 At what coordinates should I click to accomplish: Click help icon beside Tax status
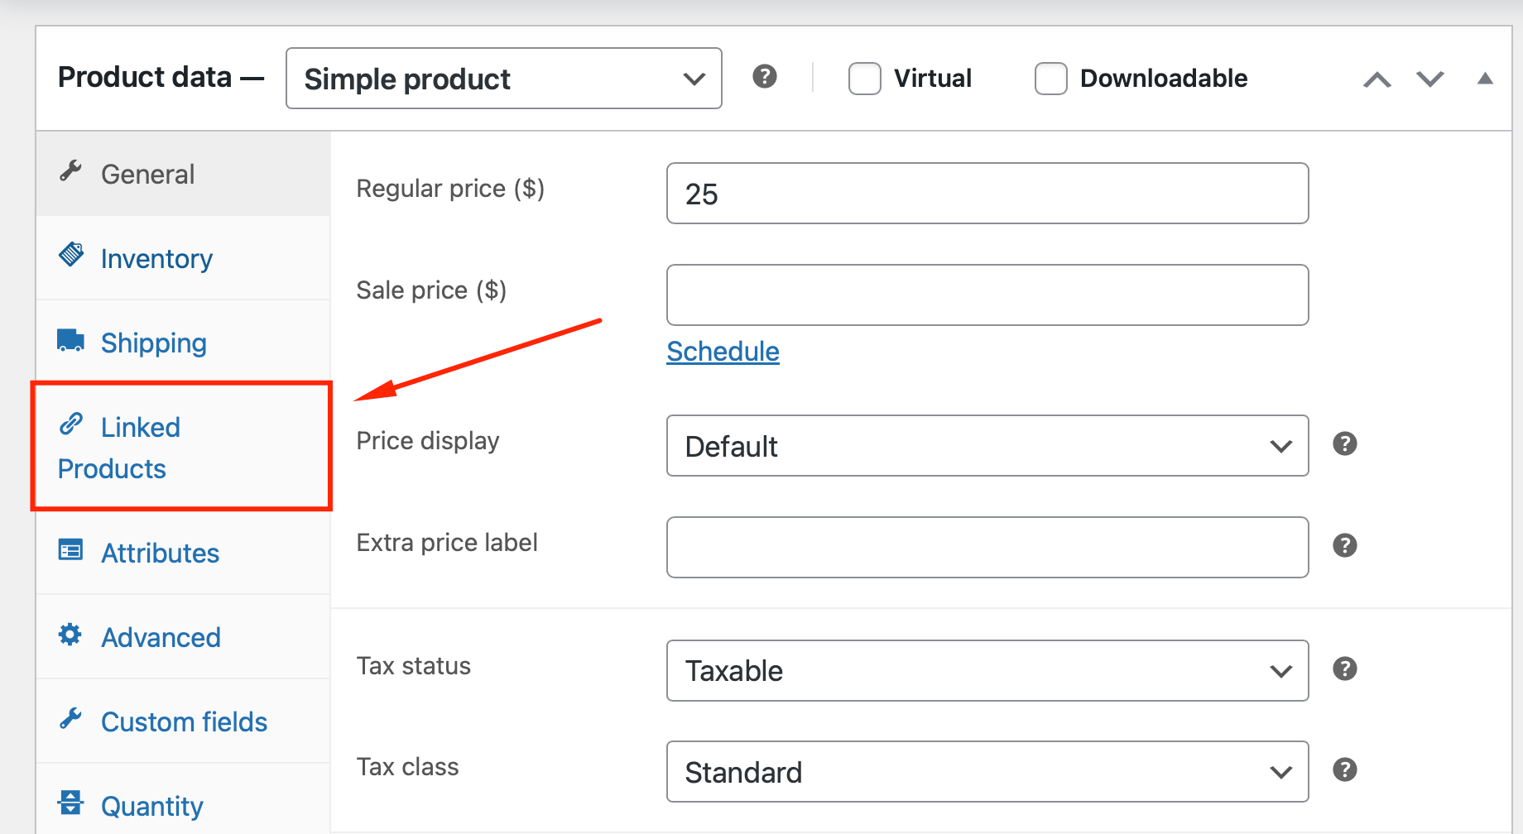[x=1345, y=669]
